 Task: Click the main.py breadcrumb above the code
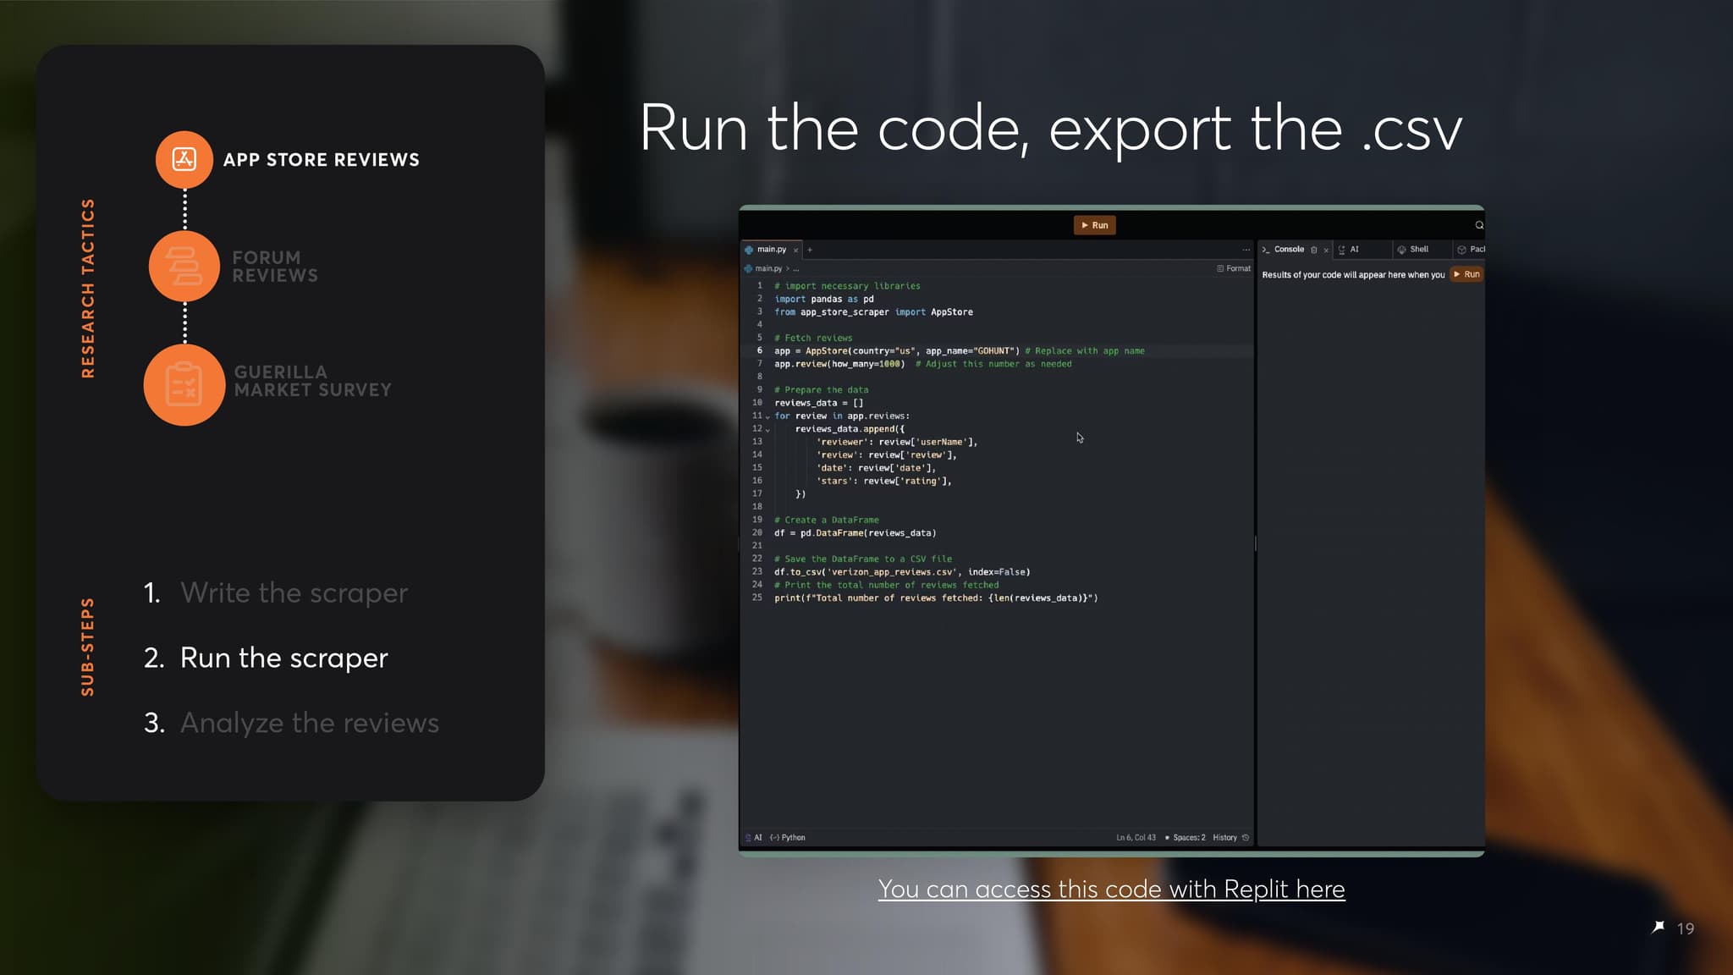(x=768, y=268)
